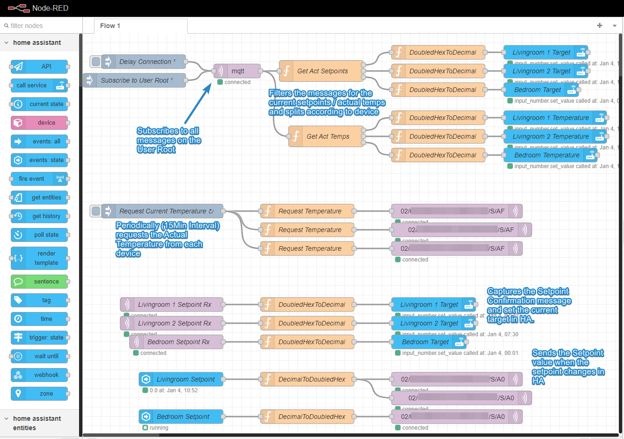Select the time node clock icon
This screenshot has width=624, height=439.
[18, 319]
